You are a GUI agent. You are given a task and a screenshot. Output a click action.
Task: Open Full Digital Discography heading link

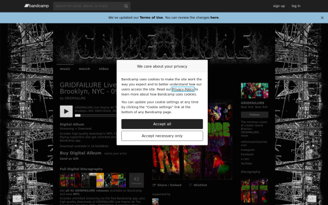tap(81, 169)
